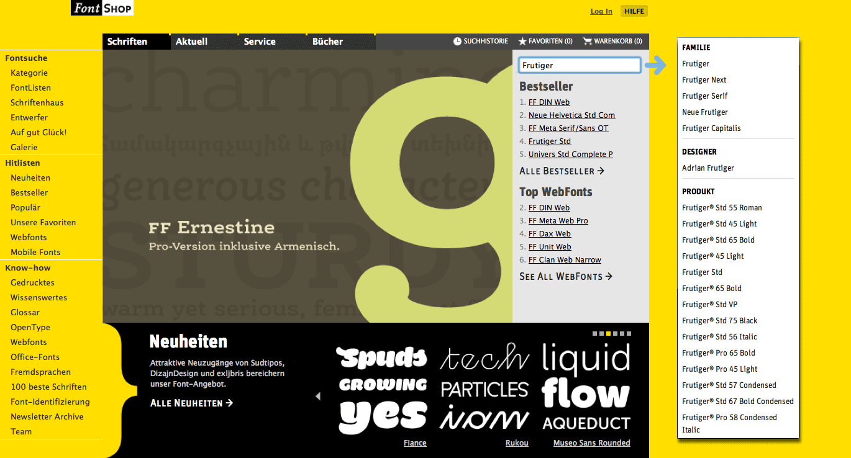Click the Populär sidebar link
Image resolution: width=851 pixels, height=458 pixels.
coord(25,208)
